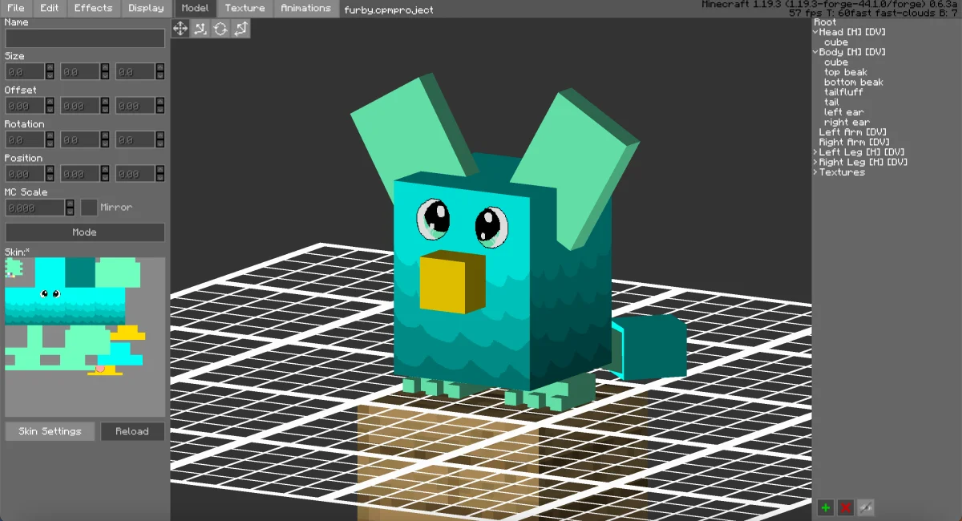962x521 pixels.
Task: Click the skin texture preview image
Action: coord(85,337)
